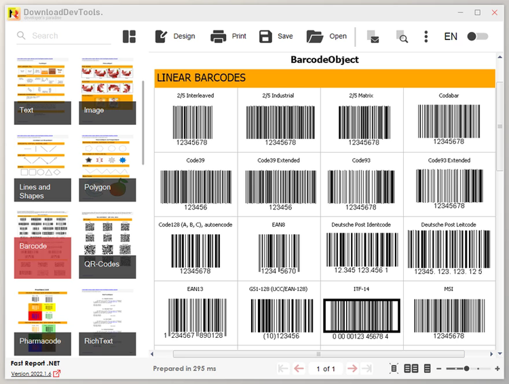Screen dimensions: 509x384
Task: Click the external link icon beside version
Action: pos(56,374)
